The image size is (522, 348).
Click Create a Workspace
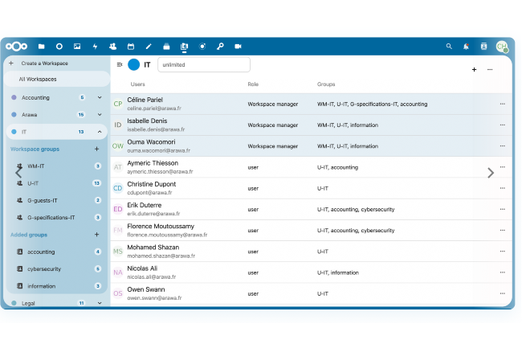pyautogui.click(x=44, y=63)
